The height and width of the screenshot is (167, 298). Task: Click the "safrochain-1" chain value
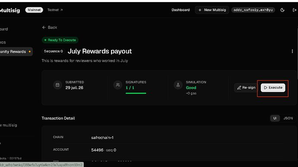(x=102, y=138)
